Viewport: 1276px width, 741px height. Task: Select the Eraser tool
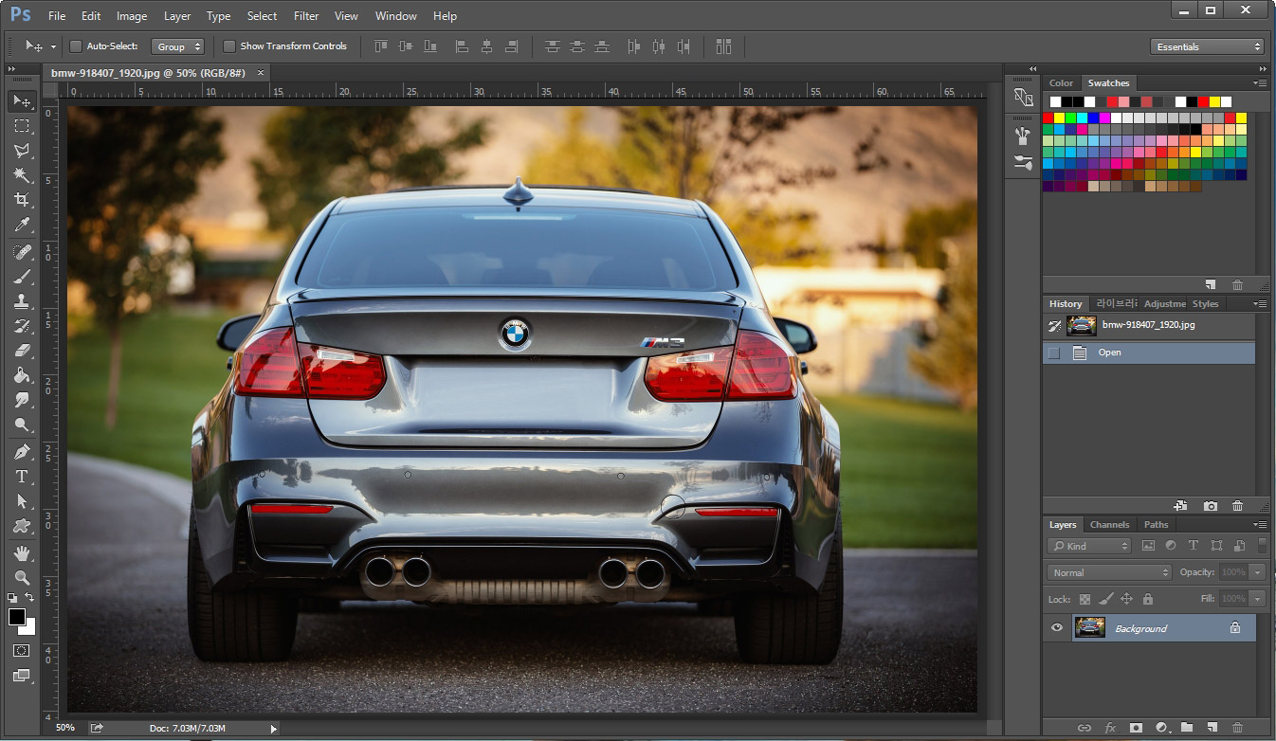[22, 351]
